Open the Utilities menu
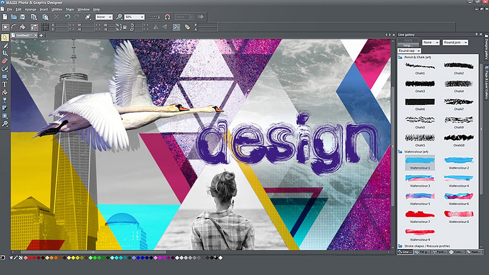Screen dimensions: 489x275 click(57, 9)
